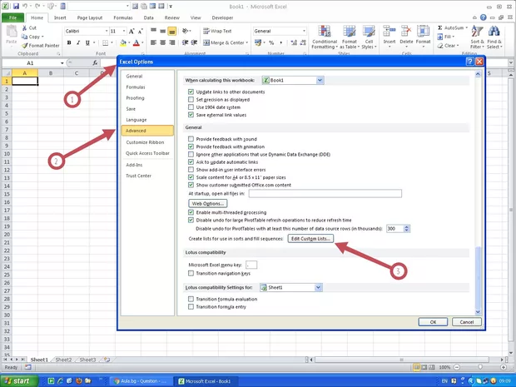
Task: Select Customize Ribbon in options sidebar
Action: tap(144, 142)
